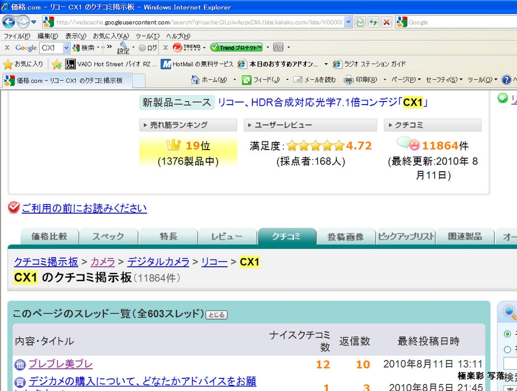Switch to the スペック tab
Viewport: 517px width, 391px height.
point(108,236)
